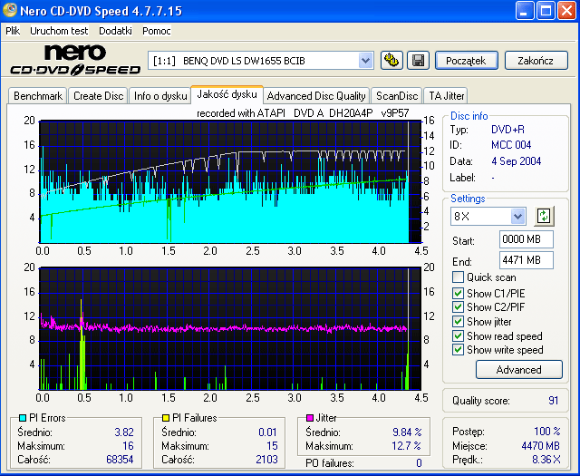Click the Nero disc icon in title bar

tap(10, 10)
